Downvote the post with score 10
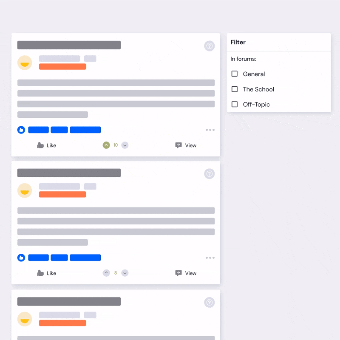Screen dimensions: 340x340 (x=125, y=145)
